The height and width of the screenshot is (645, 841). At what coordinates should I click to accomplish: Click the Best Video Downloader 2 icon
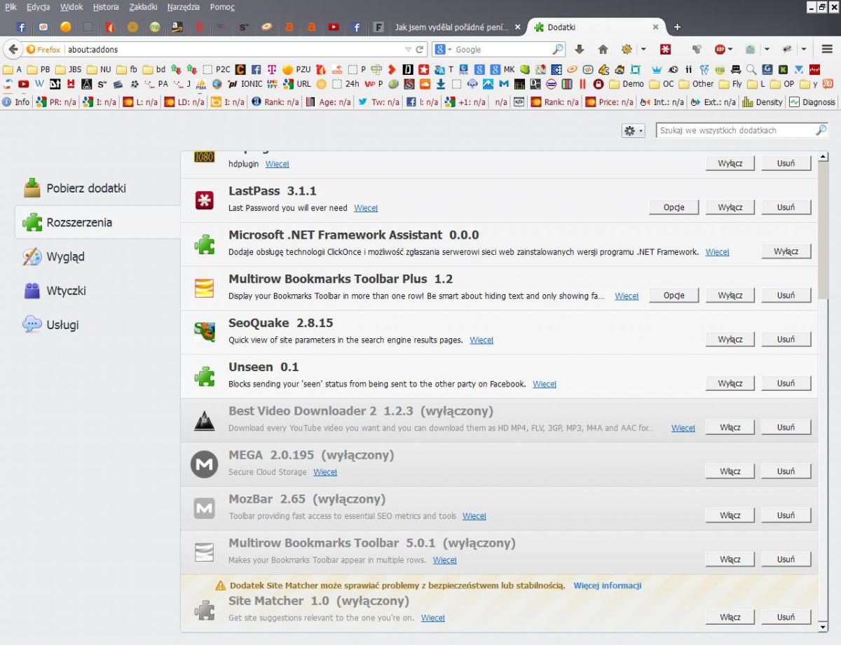204,419
